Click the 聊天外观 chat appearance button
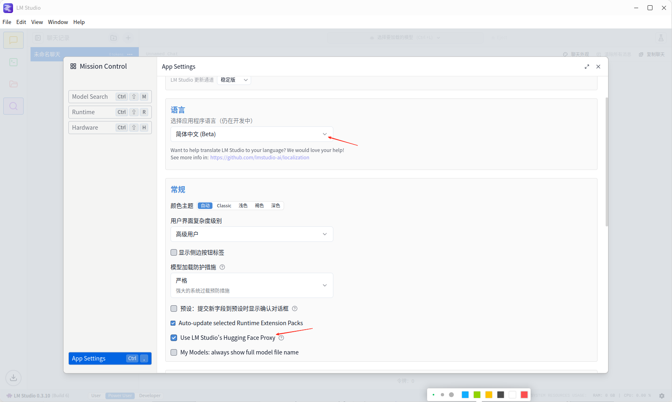Image resolution: width=672 pixels, height=402 pixels. click(x=576, y=54)
